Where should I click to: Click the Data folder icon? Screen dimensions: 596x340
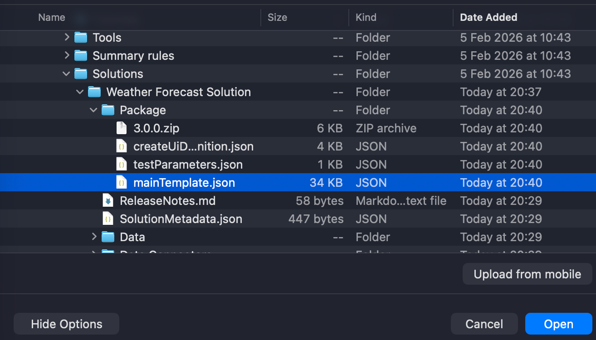coord(108,237)
